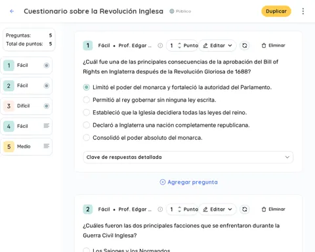The width and height of the screenshot is (315, 252).
Task: Jump to sidebar question 1 Fácil
Action: point(26,66)
